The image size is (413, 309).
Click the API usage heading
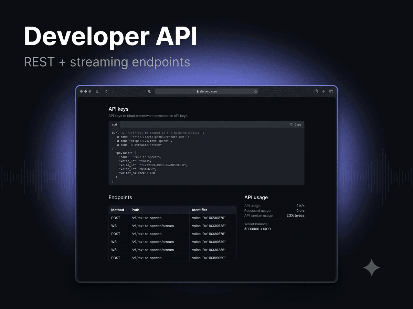[256, 198]
